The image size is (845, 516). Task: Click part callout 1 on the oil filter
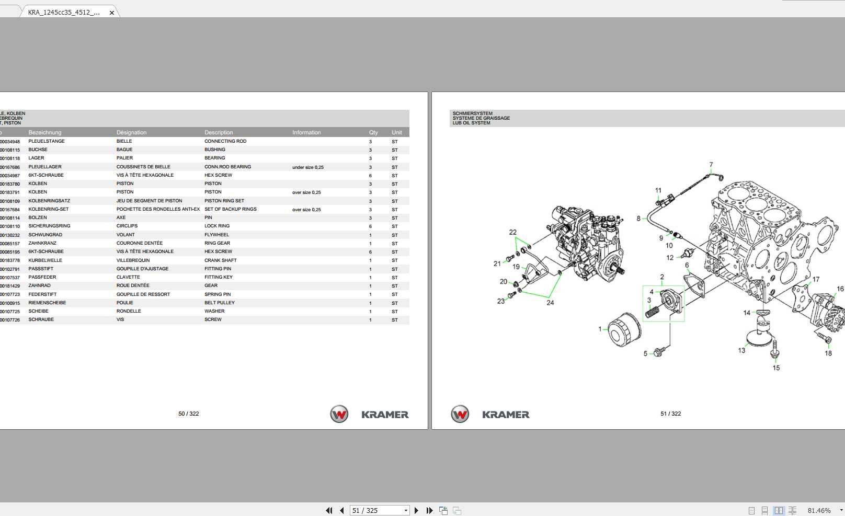[x=600, y=329]
